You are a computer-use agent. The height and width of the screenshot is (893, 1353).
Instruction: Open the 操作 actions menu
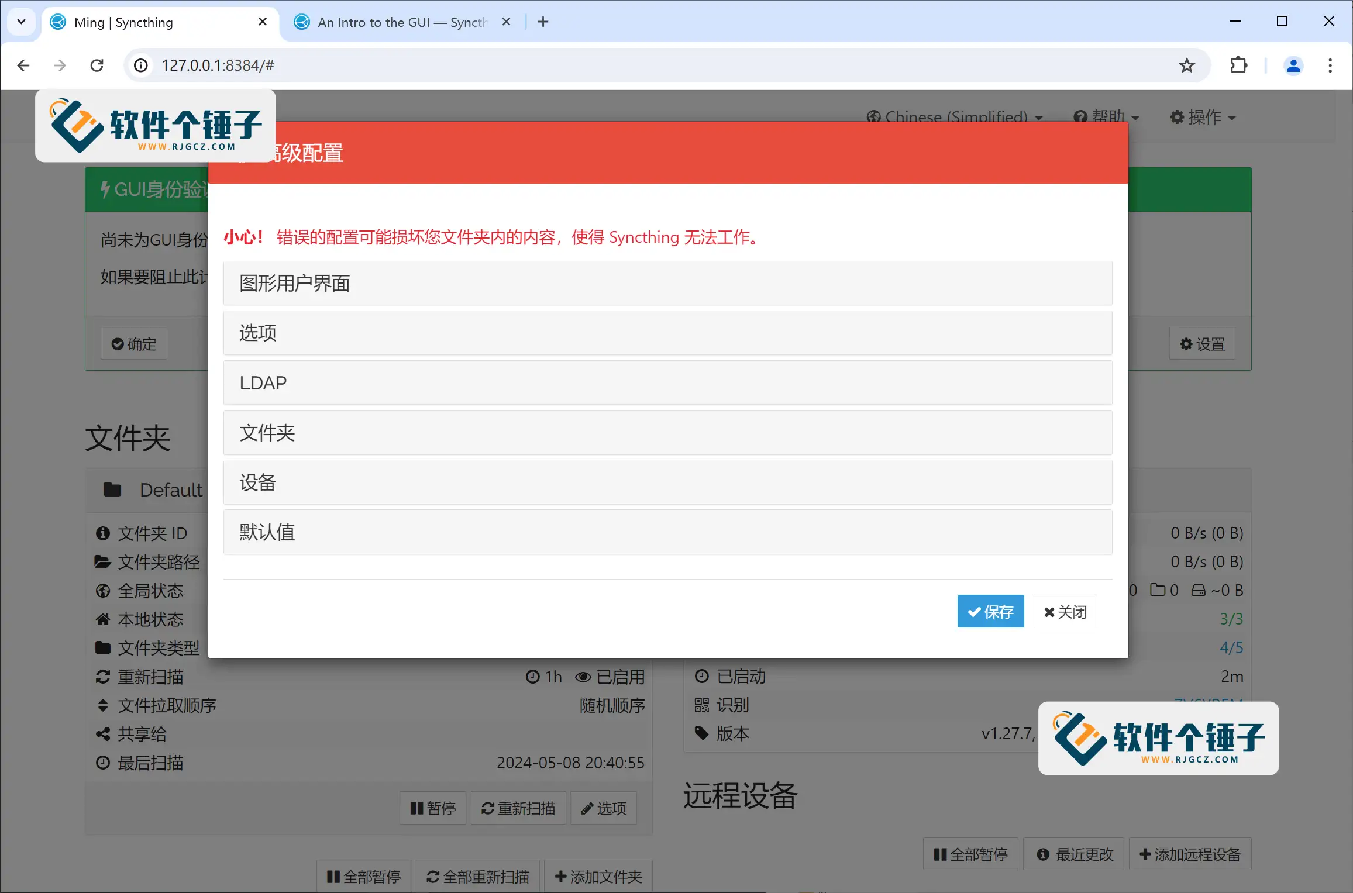coord(1203,117)
